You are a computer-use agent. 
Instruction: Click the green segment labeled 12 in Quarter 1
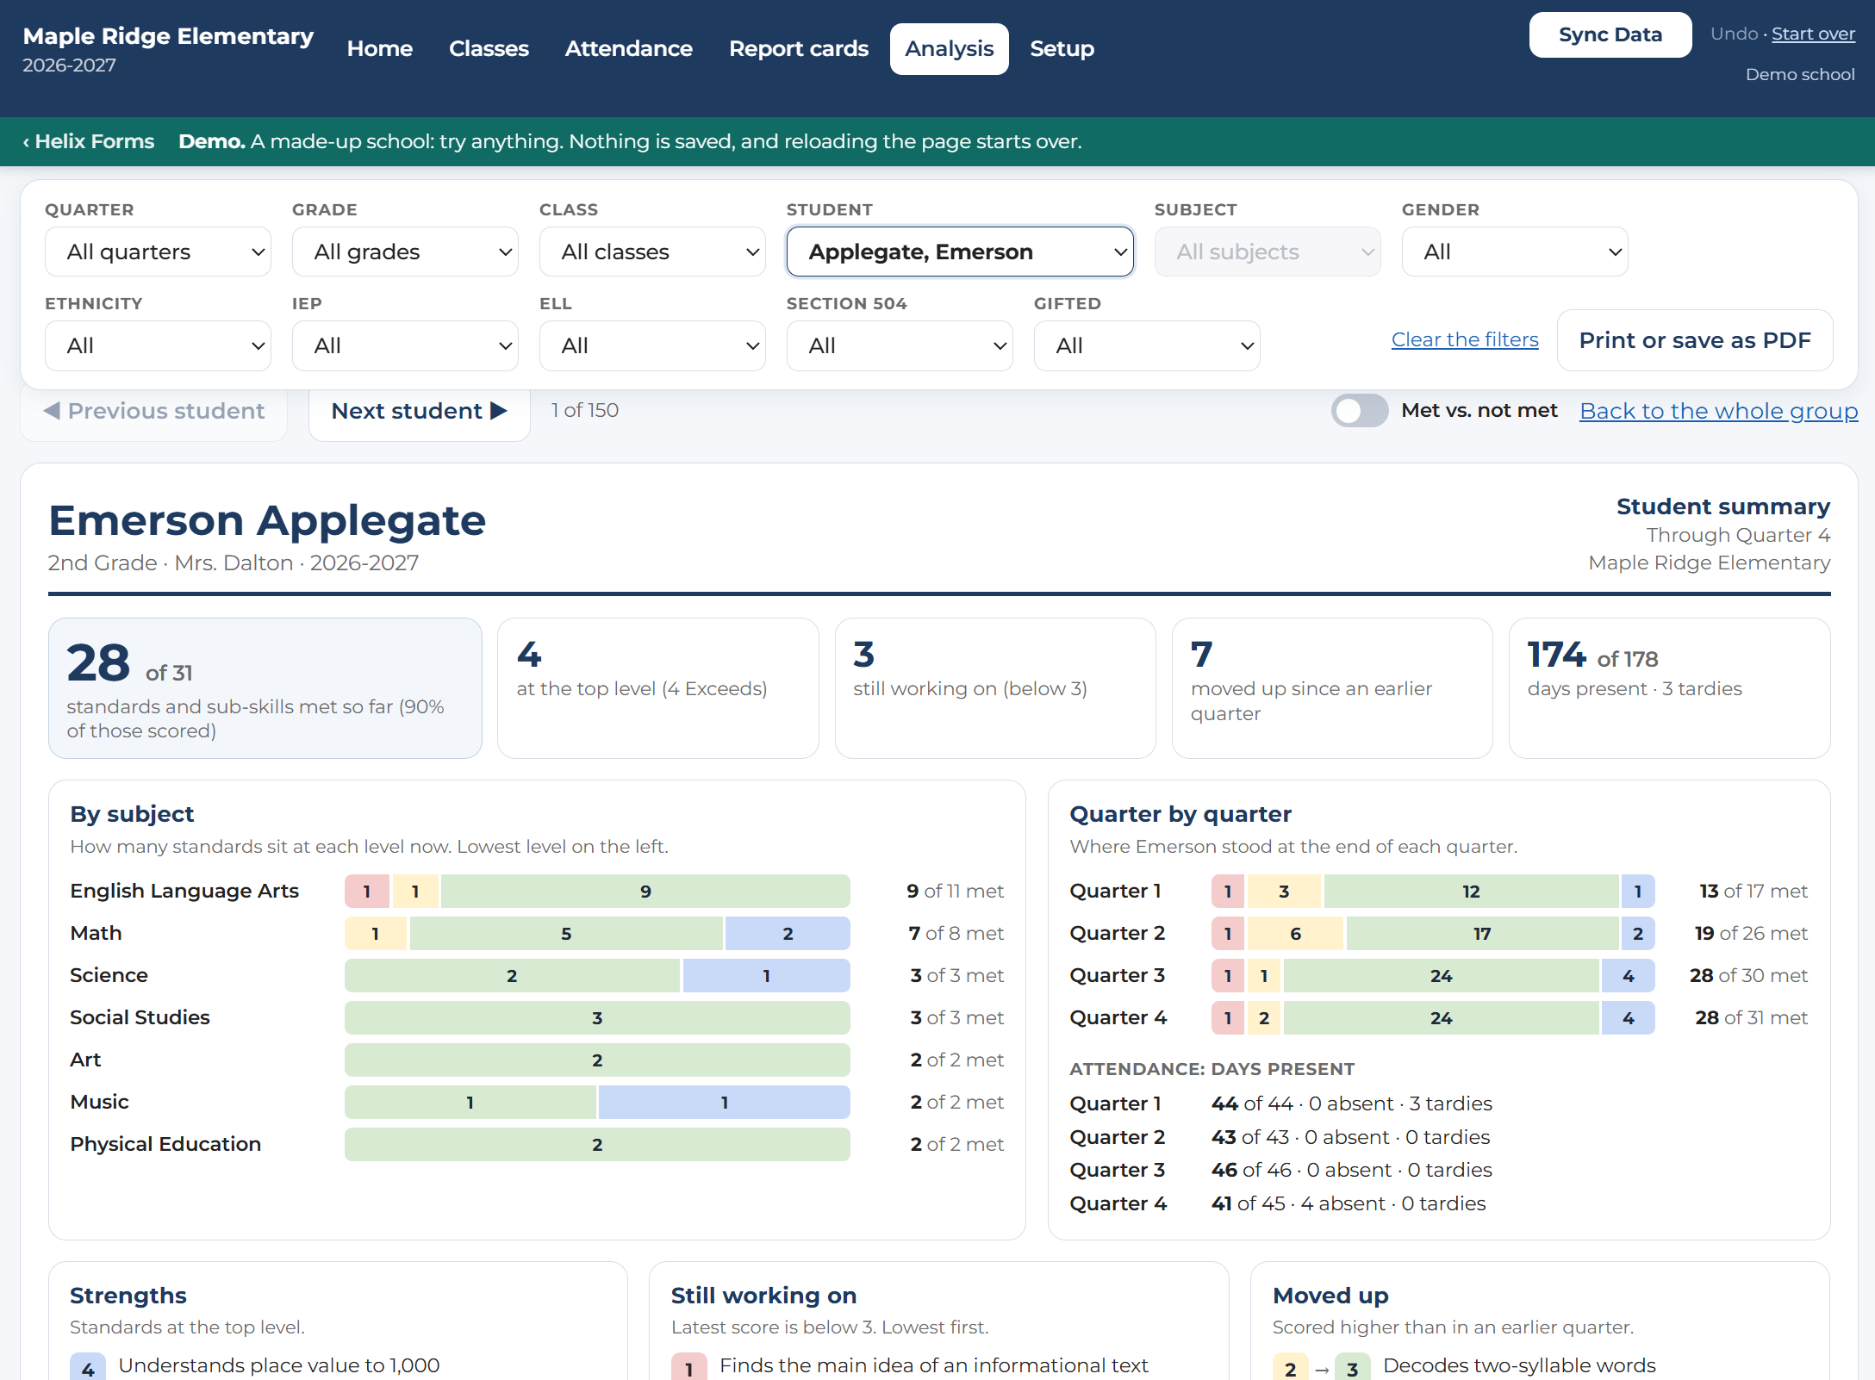click(1471, 892)
